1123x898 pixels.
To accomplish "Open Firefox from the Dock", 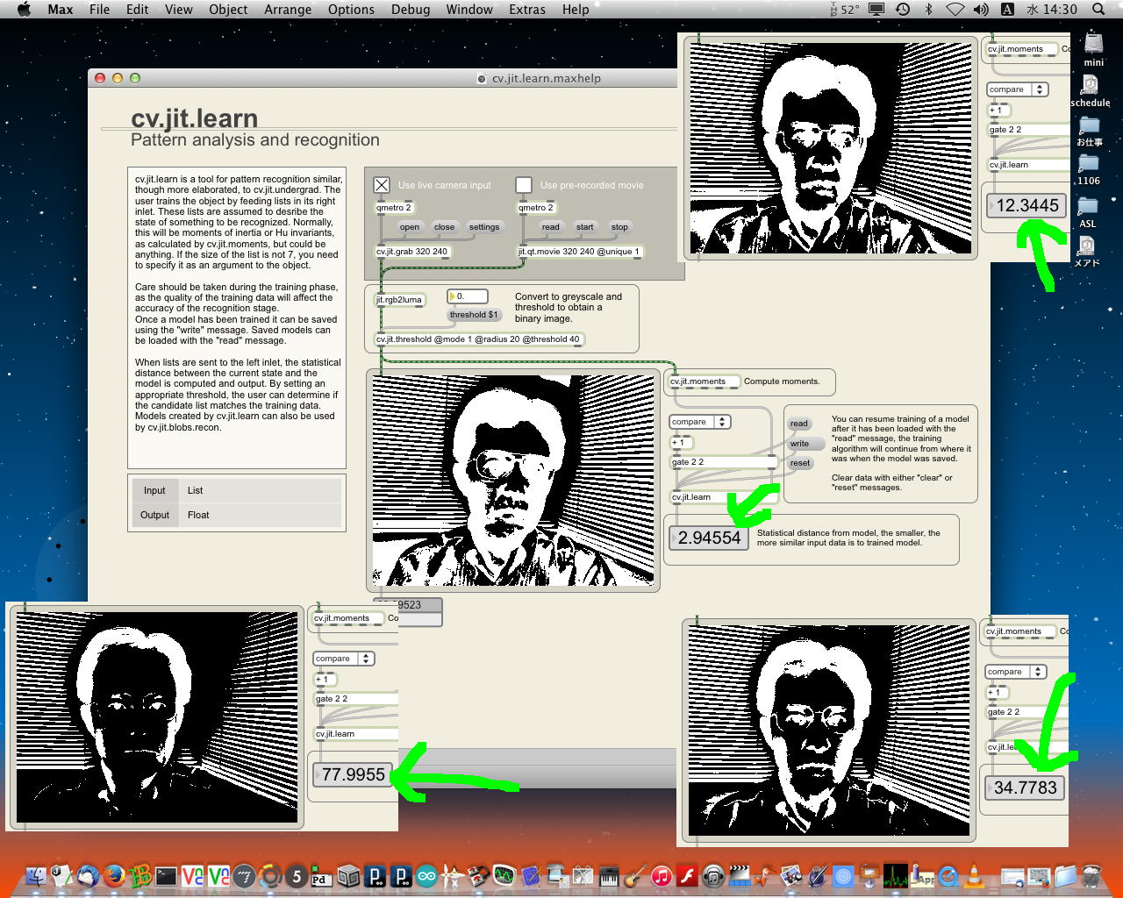I will click(x=113, y=875).
